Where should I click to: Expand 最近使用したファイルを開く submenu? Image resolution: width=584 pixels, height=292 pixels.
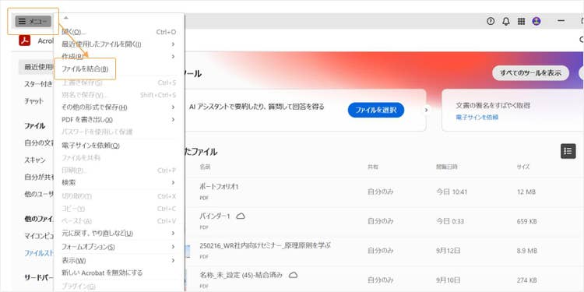(119, 44)
